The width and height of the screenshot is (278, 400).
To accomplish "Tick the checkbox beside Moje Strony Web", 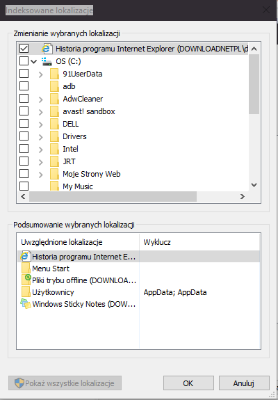I will tap(24, 174).
